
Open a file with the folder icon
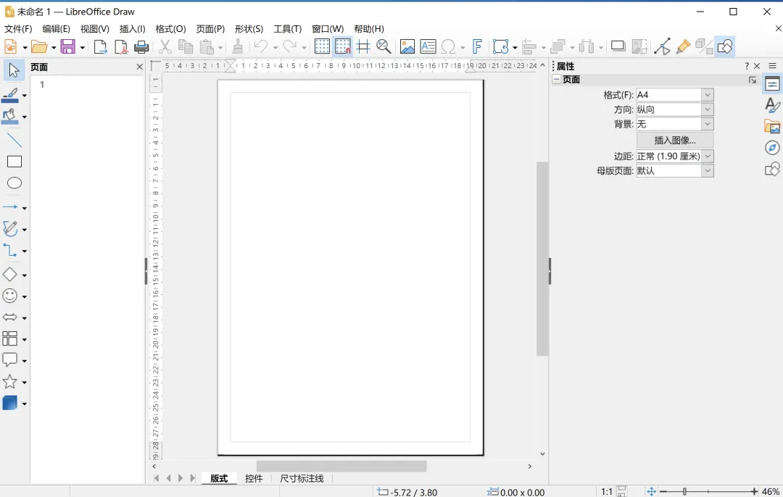tap(39, 47)
